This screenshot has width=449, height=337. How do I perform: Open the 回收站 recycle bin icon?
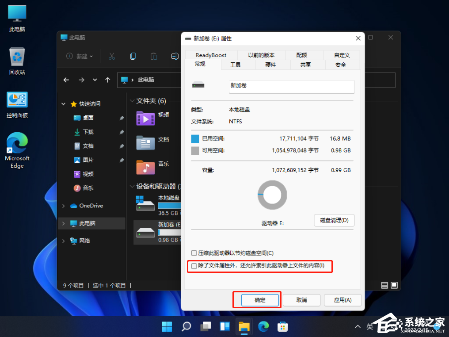pos(17,61)
